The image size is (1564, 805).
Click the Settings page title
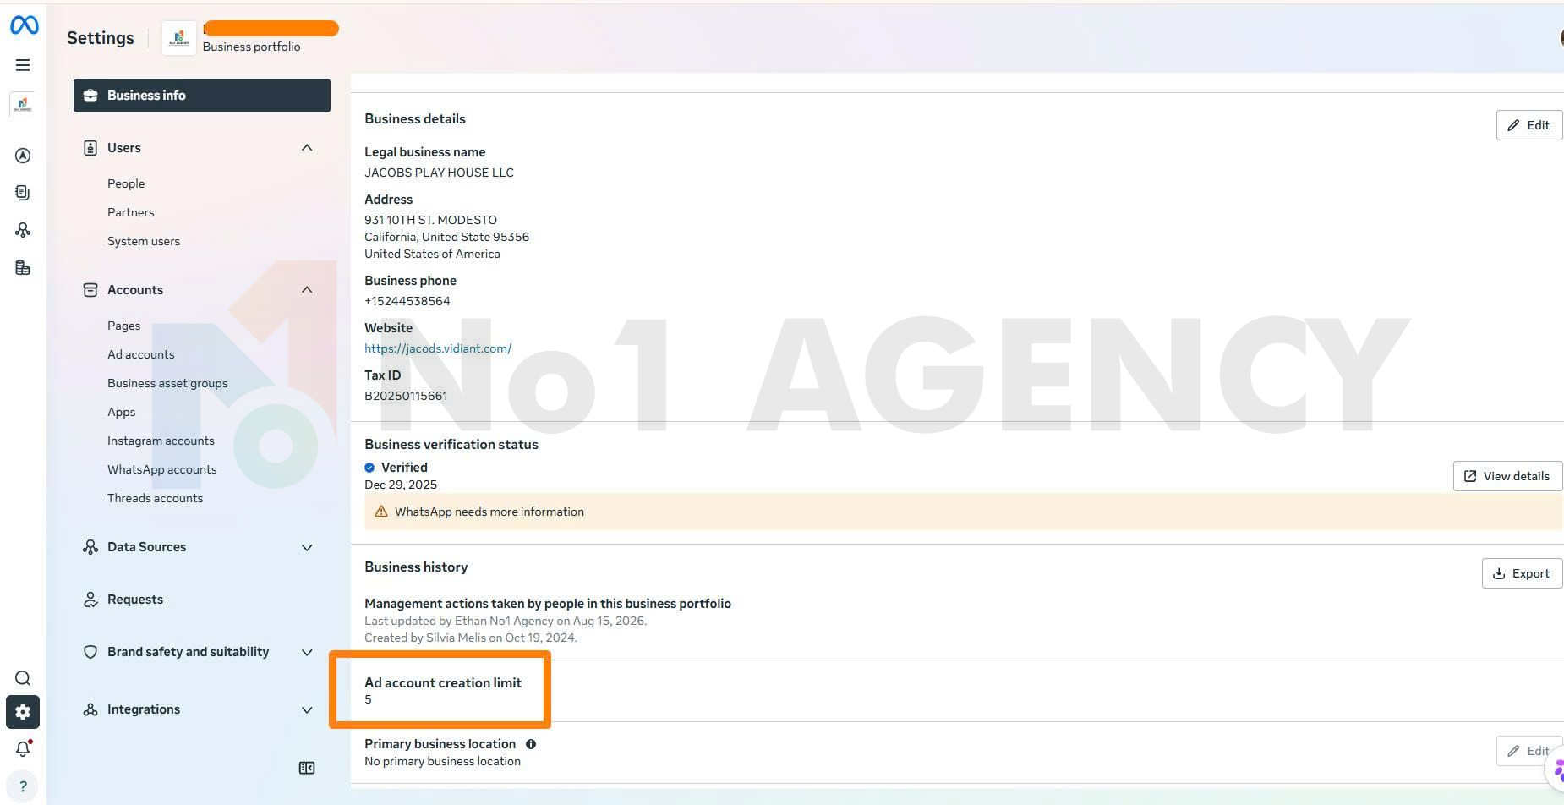101,38
